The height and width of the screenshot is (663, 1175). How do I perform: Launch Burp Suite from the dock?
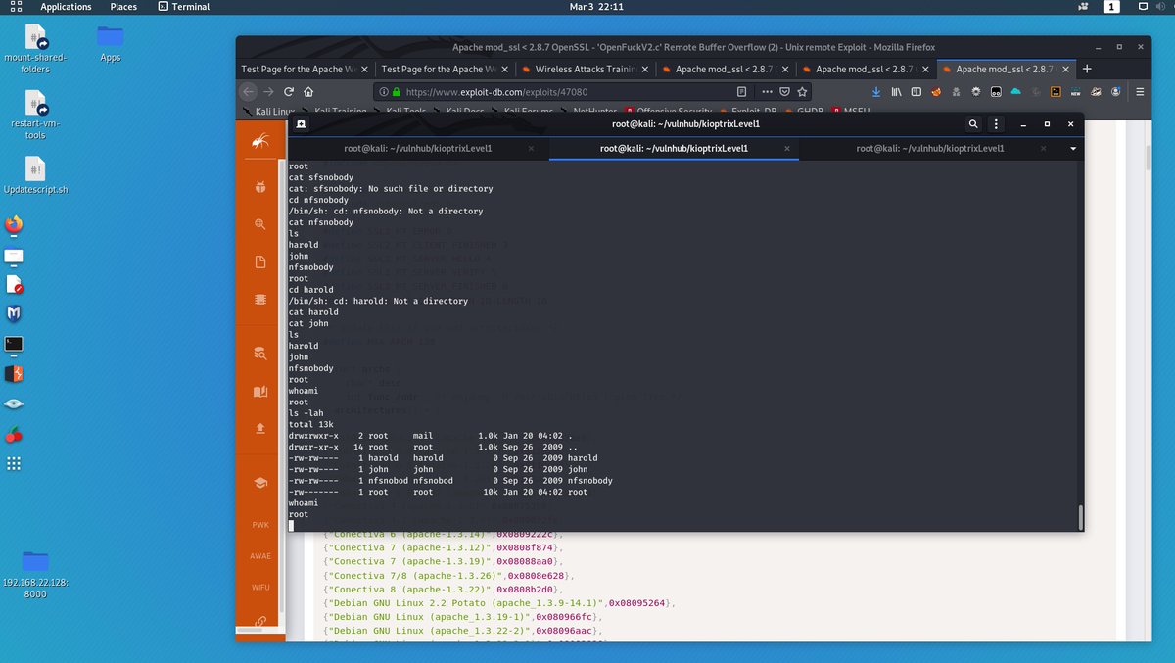[x=14, y=373]
